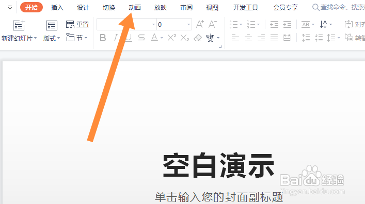
Task: Select the 切换 tab
Action: (x=109, y=7)
